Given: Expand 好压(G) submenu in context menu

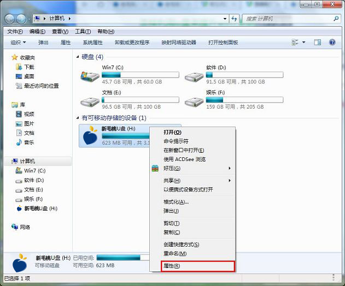Looking at the screenshot, I should (x=192, y=169).
